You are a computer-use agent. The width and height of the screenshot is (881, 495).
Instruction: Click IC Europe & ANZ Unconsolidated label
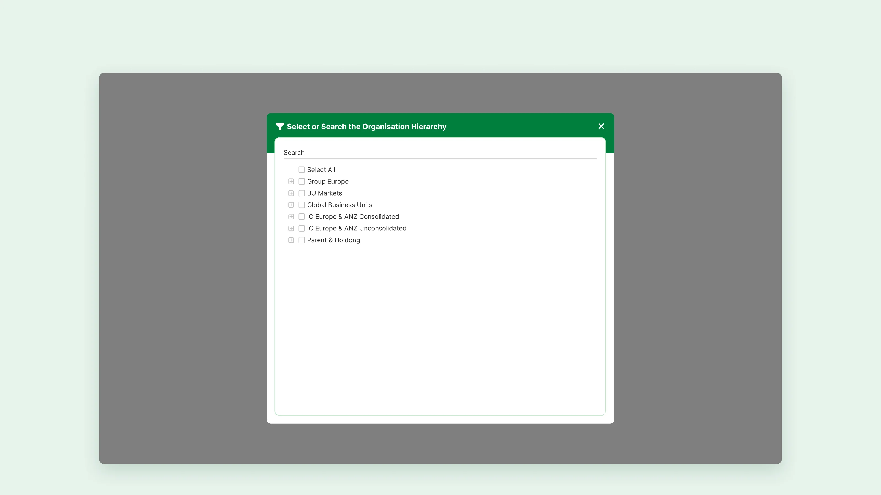(357, 228)
